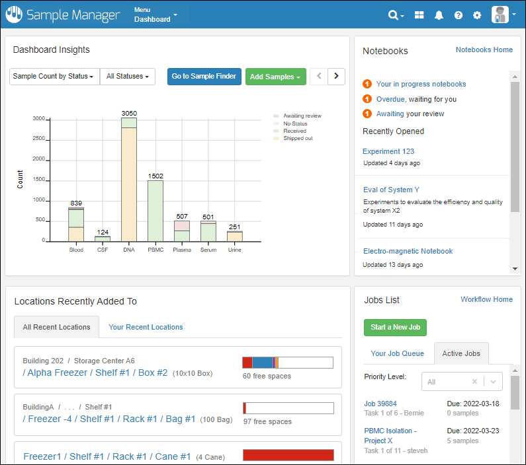Open the All Statuses dropdown
The height and width of the screenshot is (465, 526).
[x=128, y=77]
